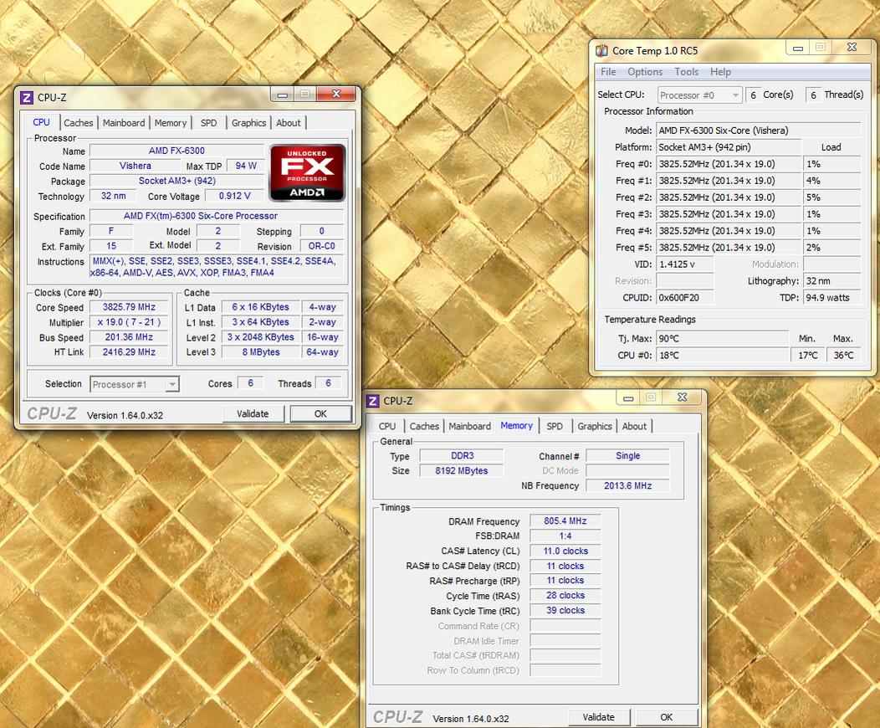Close the CPU-Z Memory window
This screenshot has height=728, width=880.
click(682, 397)
